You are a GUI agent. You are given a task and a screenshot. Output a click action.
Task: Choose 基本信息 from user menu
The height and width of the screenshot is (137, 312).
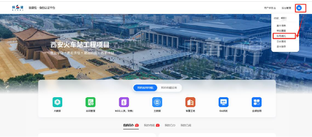[281, 26]
